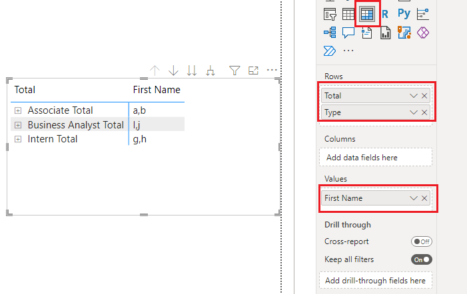The image size is (467, 294).
Task: Select the ArcGIS Maps visual
Action: [x=404, y=33]
